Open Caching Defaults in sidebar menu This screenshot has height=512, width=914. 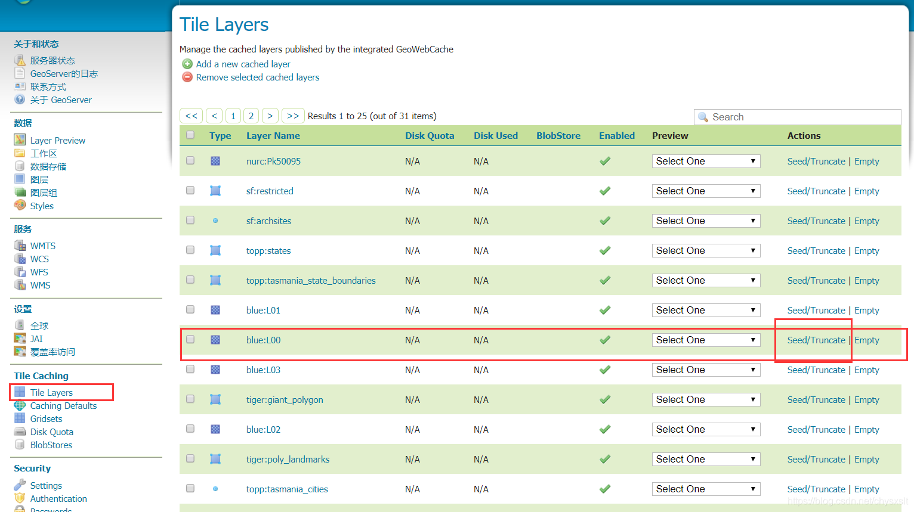[63, 405]
